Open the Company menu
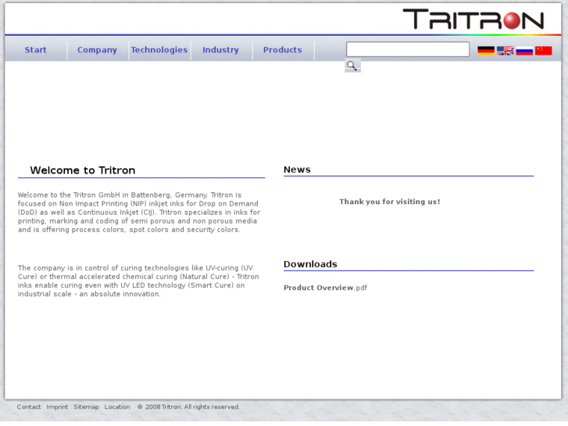This screenshot has width=568, height=426. coord(97,50)
